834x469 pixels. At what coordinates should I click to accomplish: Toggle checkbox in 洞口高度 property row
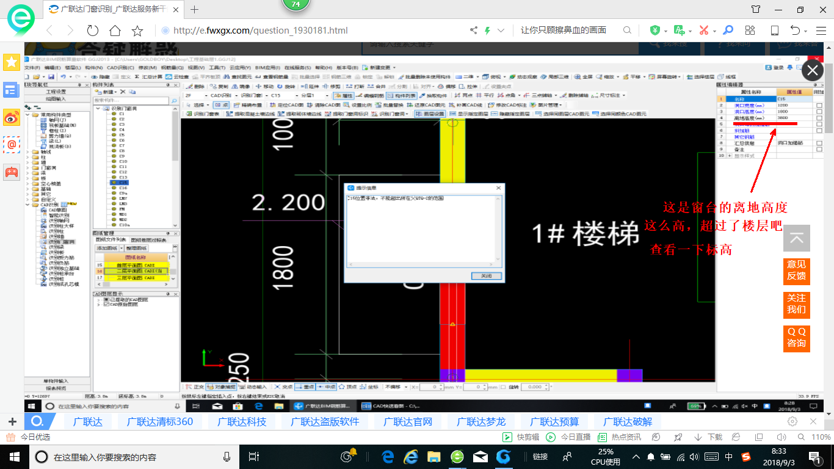pos(819,111)
